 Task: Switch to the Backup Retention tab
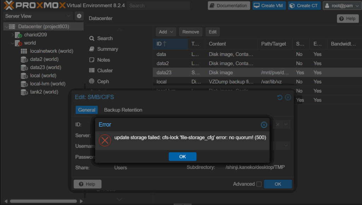[123, 110]
